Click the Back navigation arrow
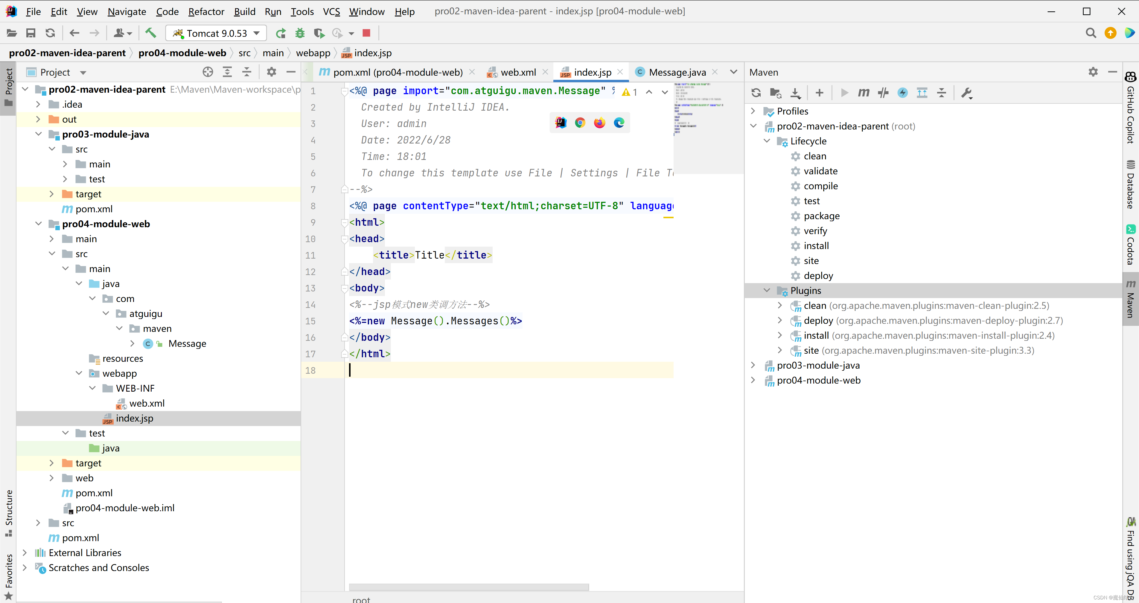The width and height of the screenshot is (1139, 603). (75, 33)
